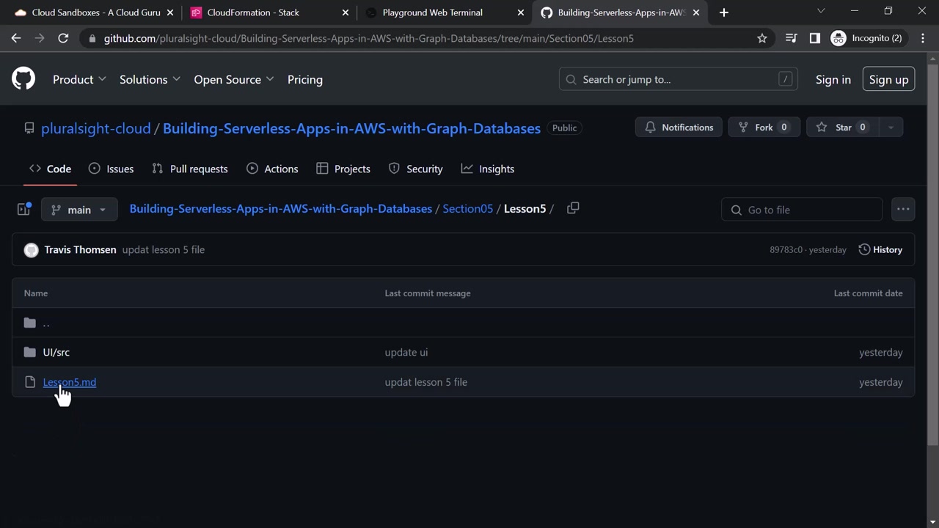This screenshot has height=528, width=939.
Task: Bookmark this page with star icon
Action: coord(762,38)
